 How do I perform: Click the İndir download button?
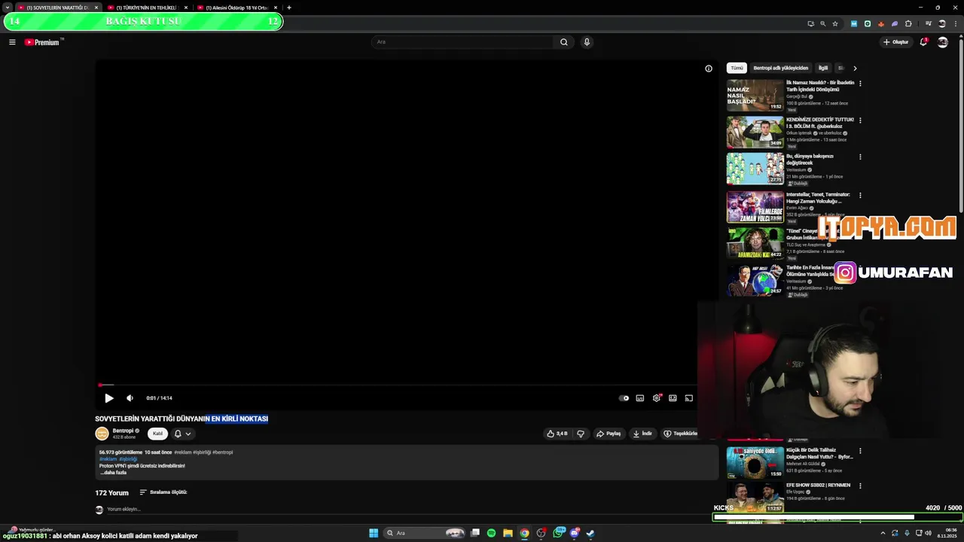[x=642, y=434]
